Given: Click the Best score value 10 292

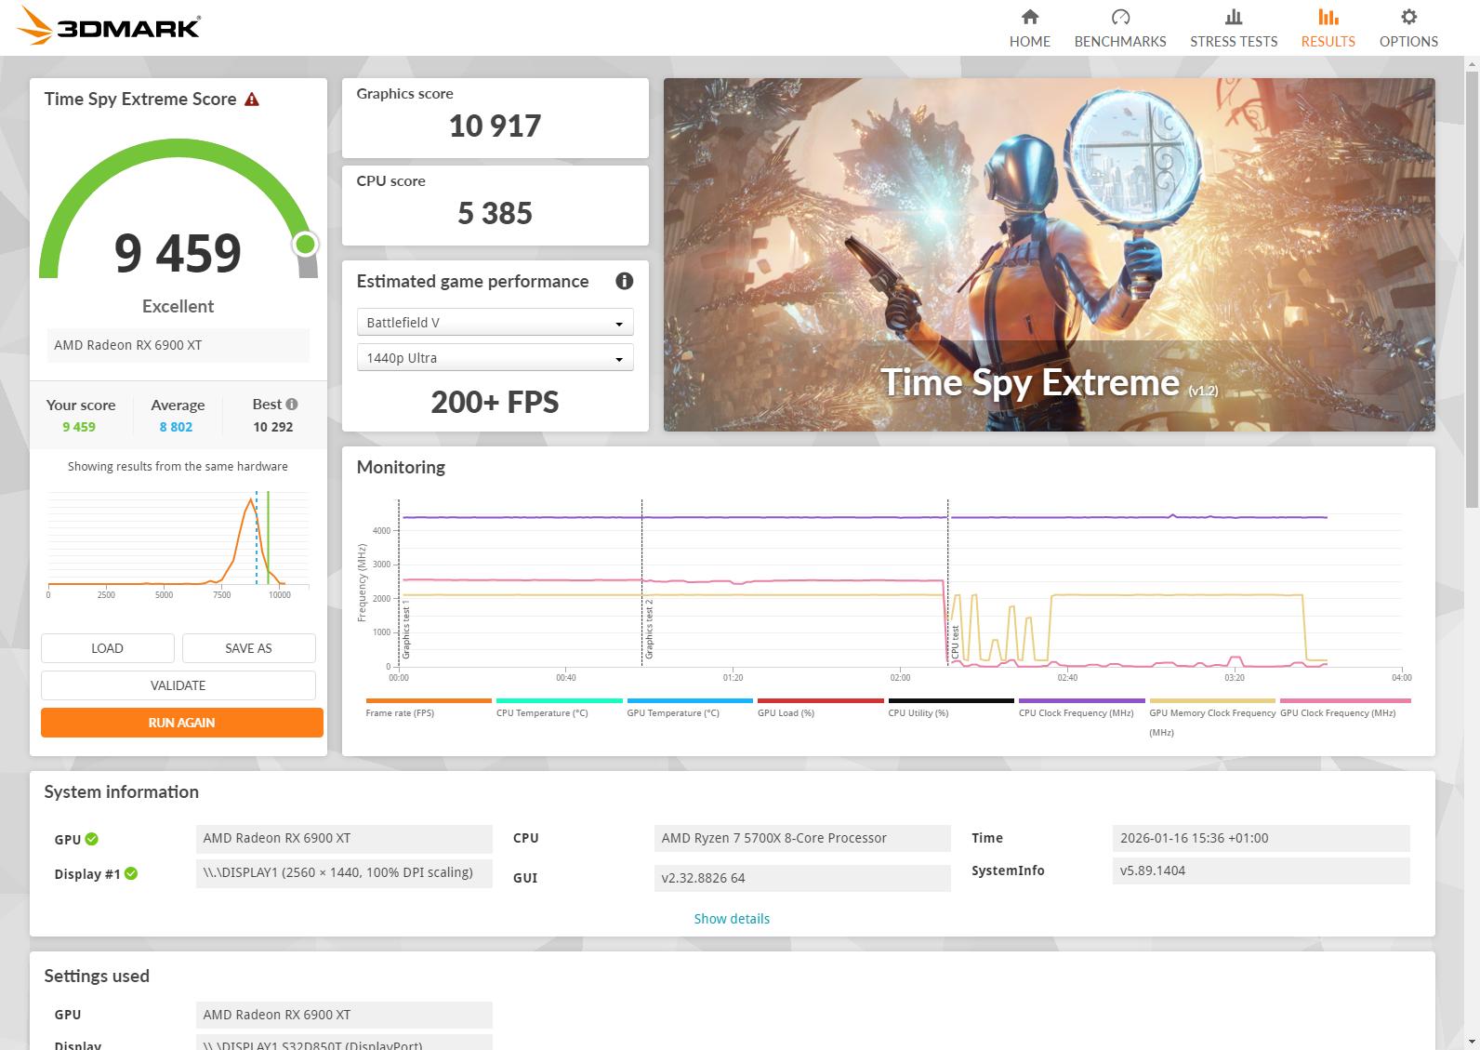Looking at the screenshot, I should tap(272, 427).
